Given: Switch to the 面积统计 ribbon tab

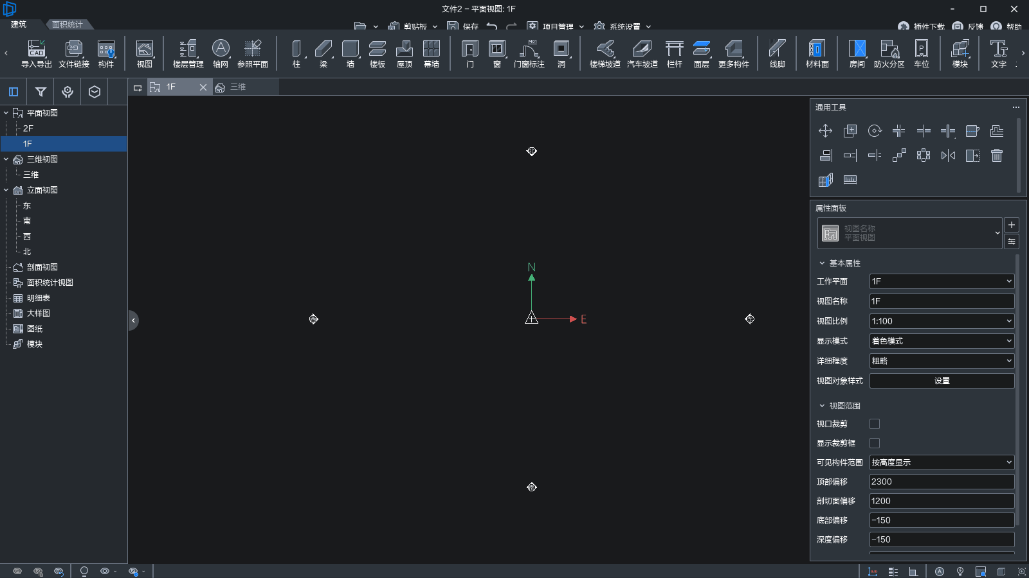Looking at the screenshot, I should (x=68, y=24).
